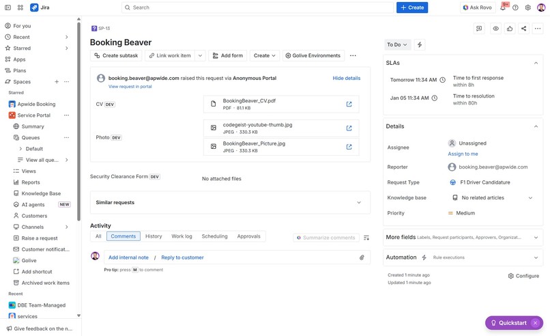Select the Comments activity tab
The height and width of the screenshot is (336, 550).
tap(123, 236)
